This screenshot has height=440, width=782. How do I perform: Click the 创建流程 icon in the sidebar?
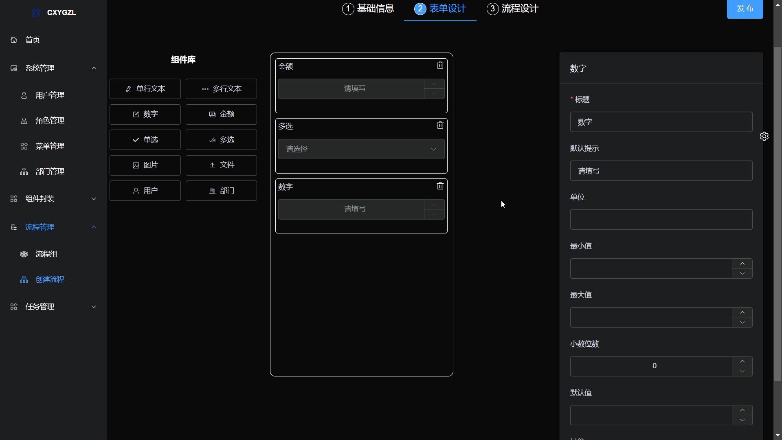pyautogui.click(x=24, y=279)
